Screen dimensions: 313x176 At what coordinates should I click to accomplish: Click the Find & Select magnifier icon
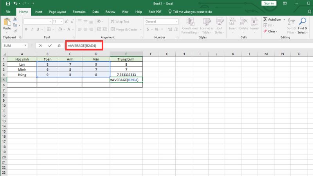click(x=302, y=22)
